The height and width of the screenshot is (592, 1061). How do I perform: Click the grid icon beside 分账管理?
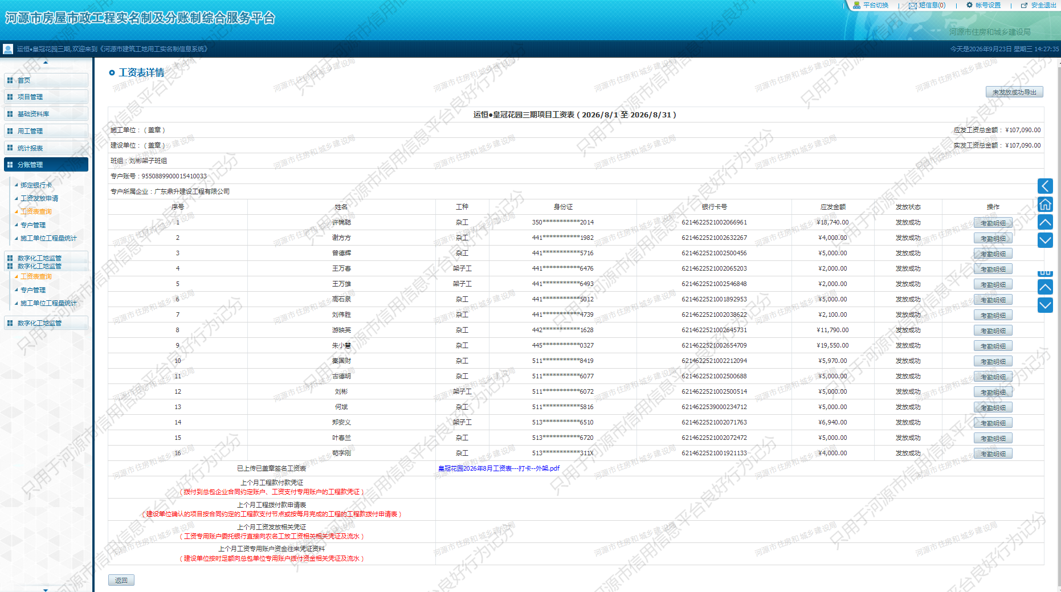10,165
